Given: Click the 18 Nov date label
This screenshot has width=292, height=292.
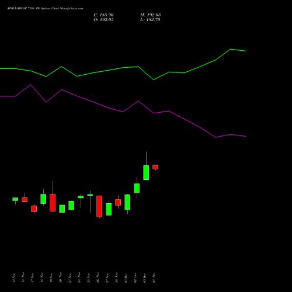Looking at the screenshot, I should point(42,277).
